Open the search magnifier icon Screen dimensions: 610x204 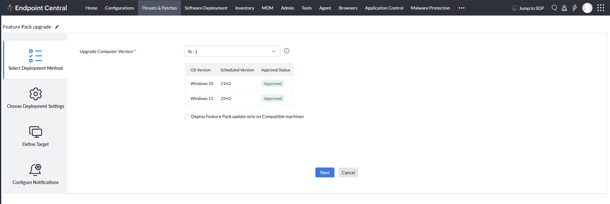coord(554,8)
